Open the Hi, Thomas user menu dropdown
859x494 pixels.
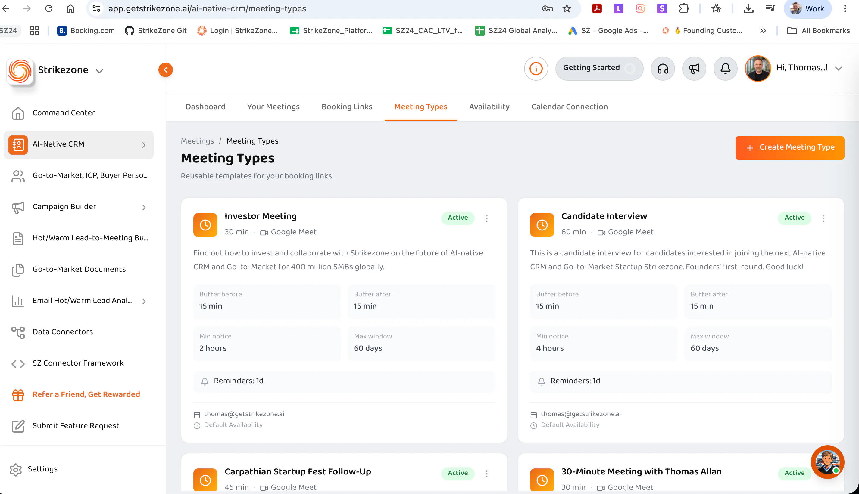(x=838, y=69)
